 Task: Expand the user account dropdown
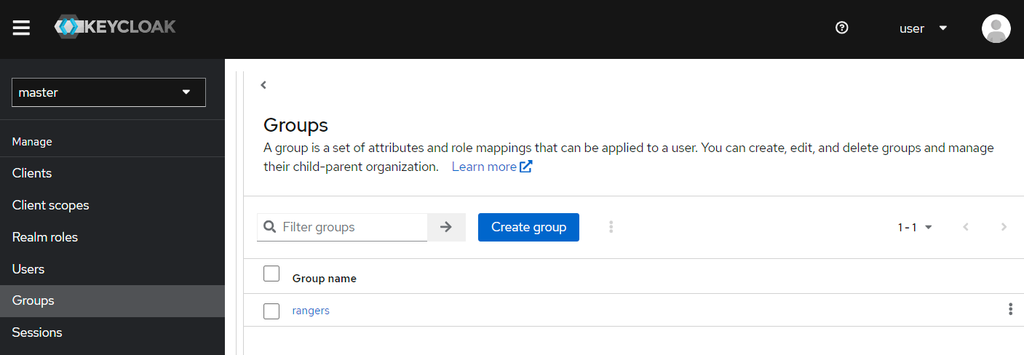tap(924, 28)
